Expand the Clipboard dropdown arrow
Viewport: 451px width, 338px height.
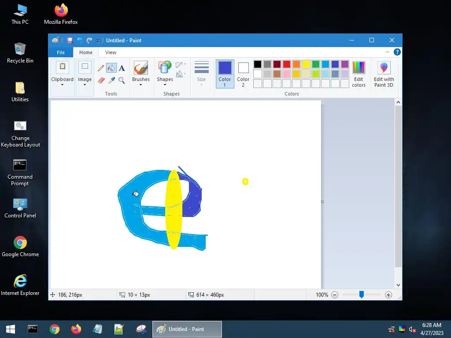click(62, 85)
